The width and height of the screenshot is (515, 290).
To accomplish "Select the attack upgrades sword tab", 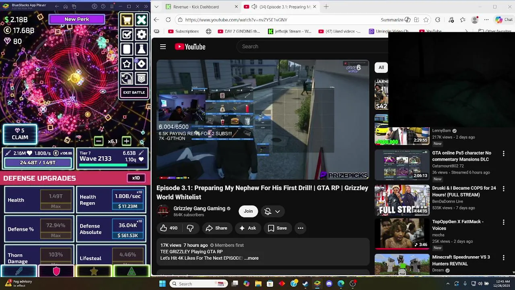I will pyautogui.click(x=19, y=271).
